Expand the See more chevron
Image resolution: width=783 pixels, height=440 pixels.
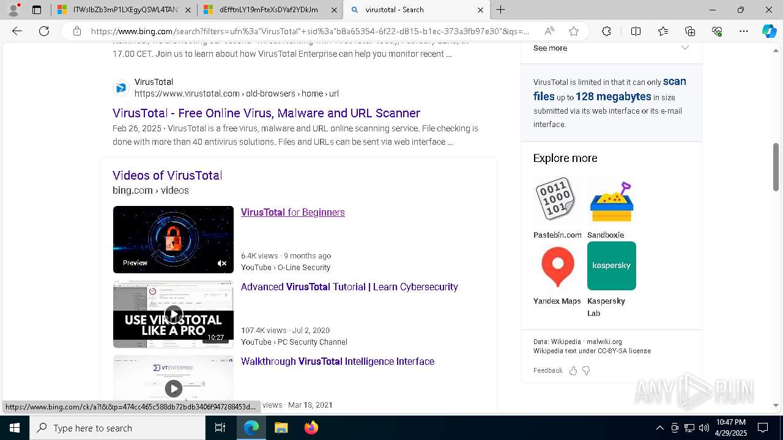(685, 48)
